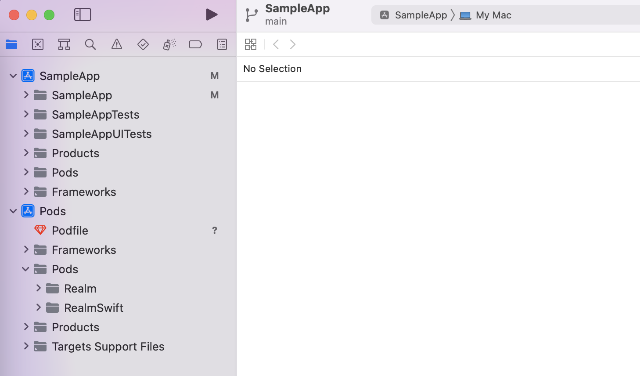
Task: Choose the My Mac run destination
Action: click(485, 15)
